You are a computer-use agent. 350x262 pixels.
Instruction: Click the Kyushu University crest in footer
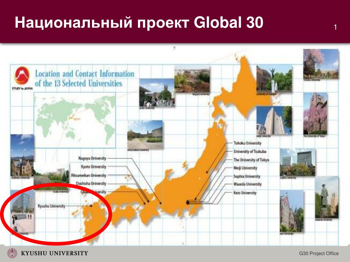pos(12,253)
